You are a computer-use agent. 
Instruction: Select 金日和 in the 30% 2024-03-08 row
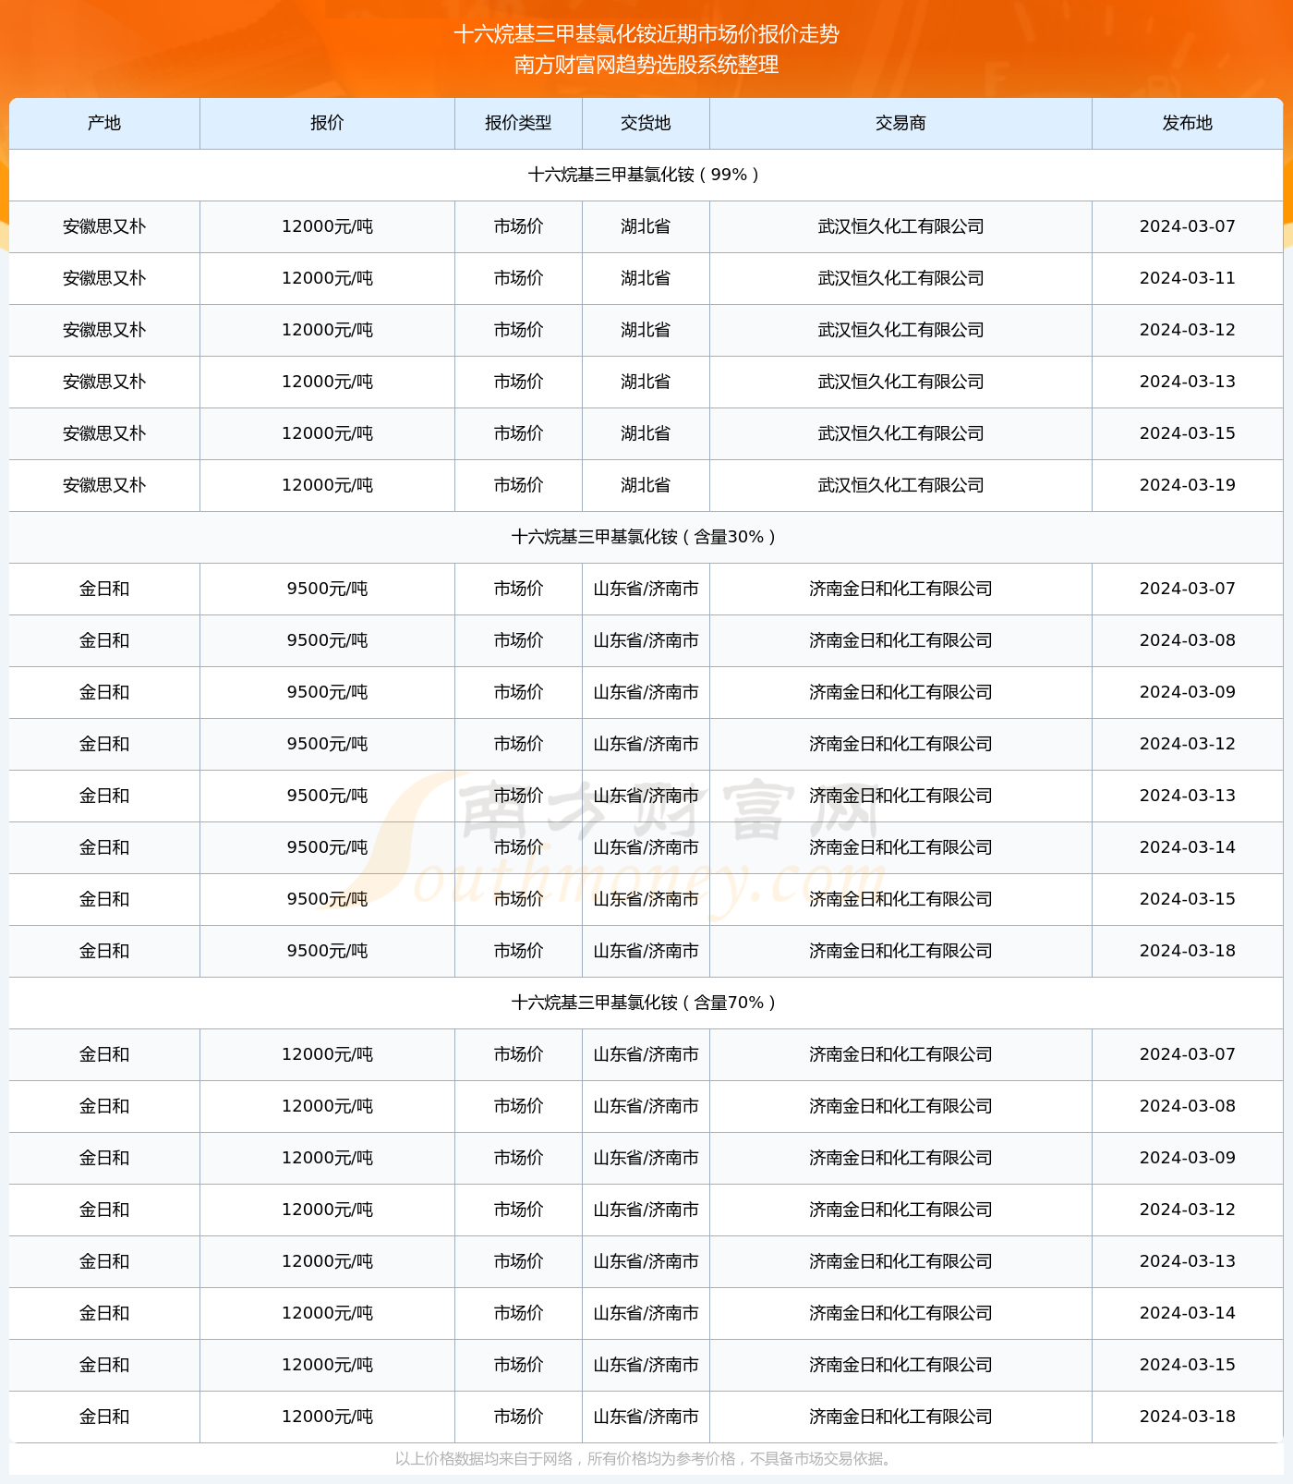click(x=104, y=640)
